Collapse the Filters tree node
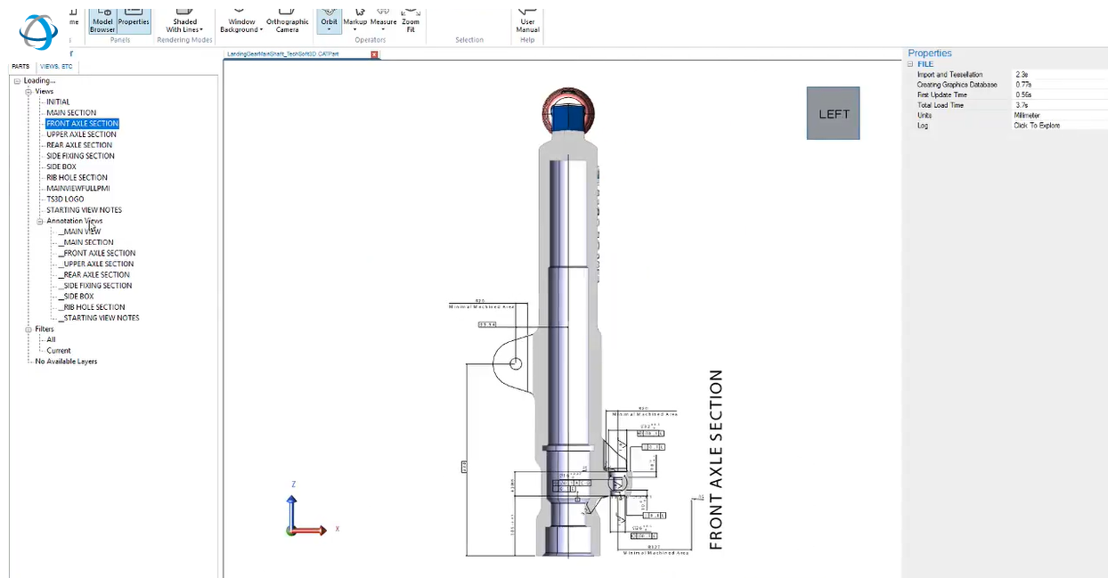The width and height of the screenshot is (1108, 578). [29, 329]
